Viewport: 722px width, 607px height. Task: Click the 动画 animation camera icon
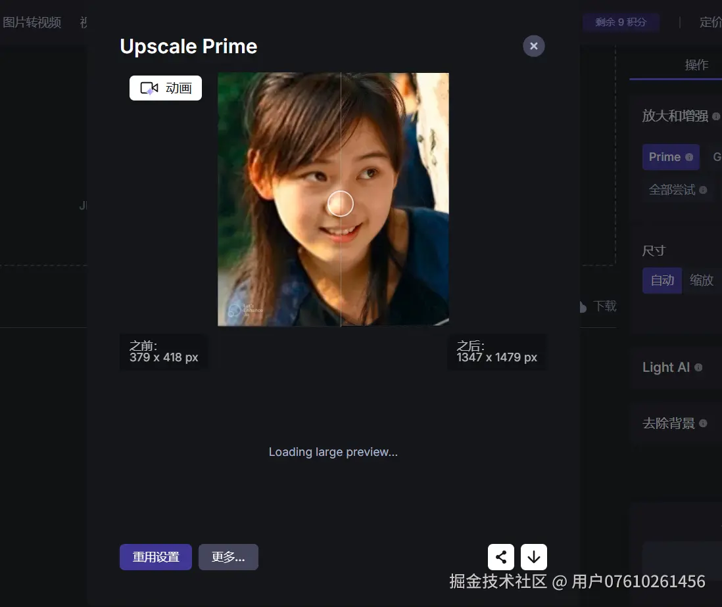[x=150, y=87]
